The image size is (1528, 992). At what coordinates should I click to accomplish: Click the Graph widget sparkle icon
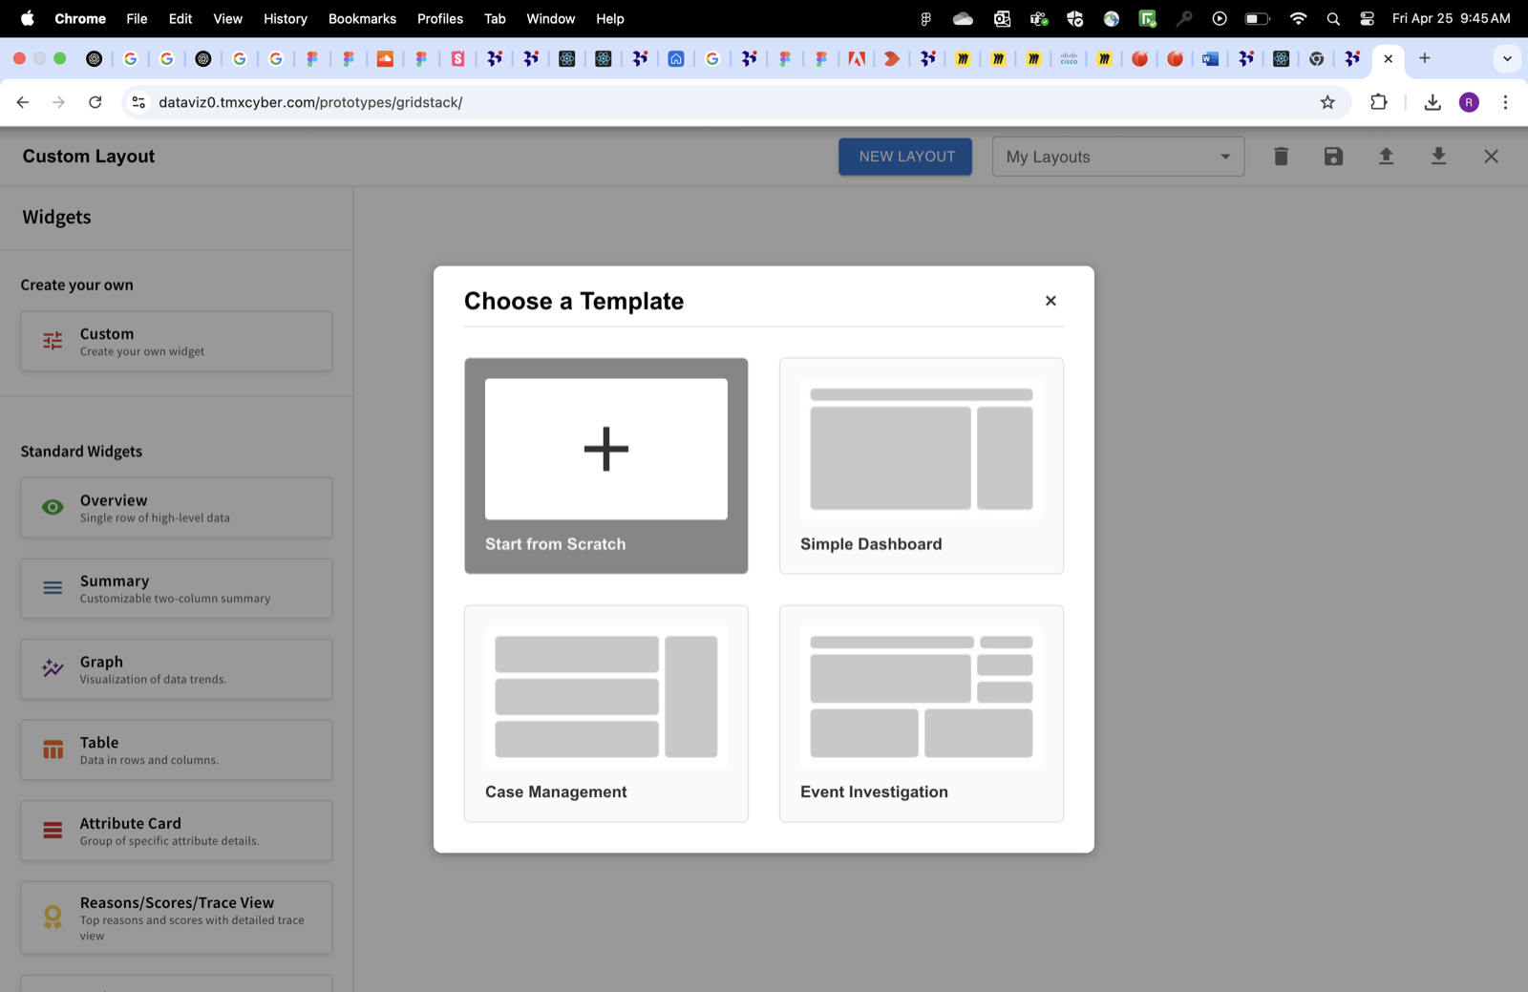52,668
